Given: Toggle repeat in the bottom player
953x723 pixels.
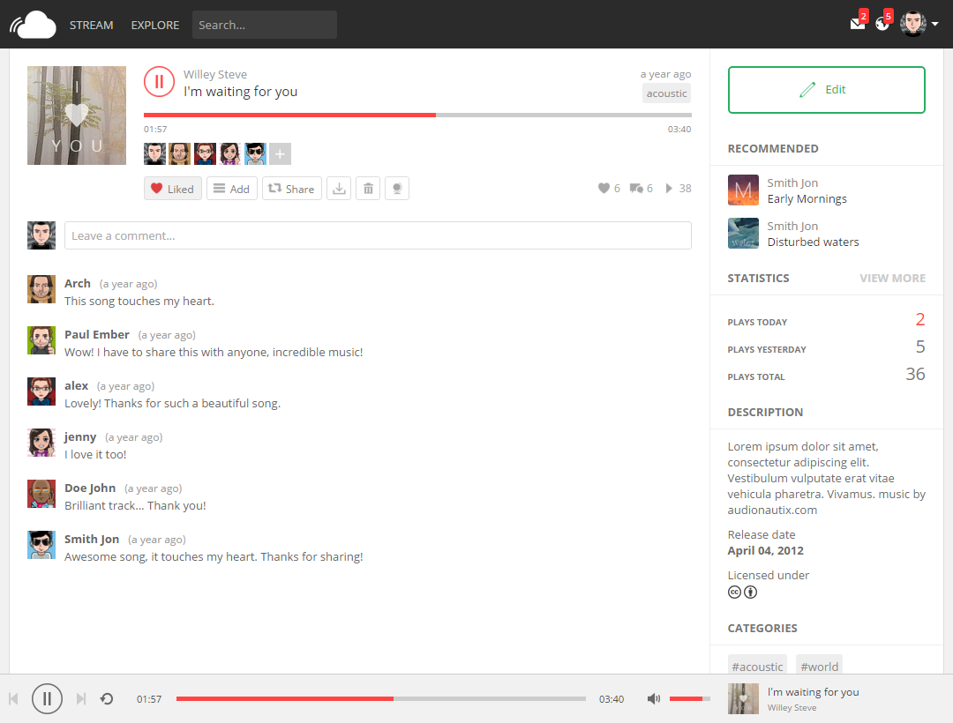Looking at the screenshot, I should pyautogui.click(x=107, y=699).
